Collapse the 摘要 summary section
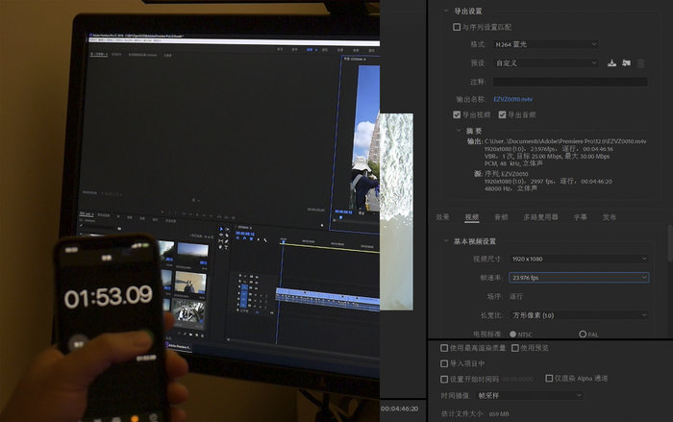The image size is (673, 422). tap(459, 131)
